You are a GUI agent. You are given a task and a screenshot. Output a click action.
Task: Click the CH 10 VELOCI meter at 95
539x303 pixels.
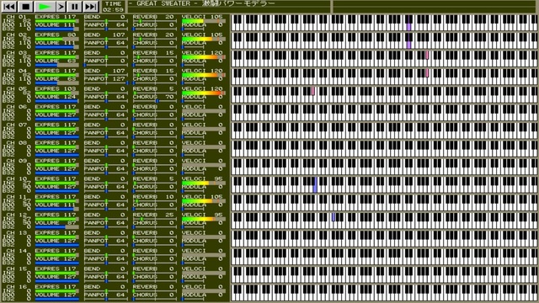[x=203, y=183]
